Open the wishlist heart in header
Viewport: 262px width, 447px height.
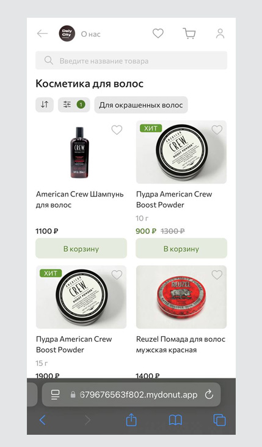(158, 33)
